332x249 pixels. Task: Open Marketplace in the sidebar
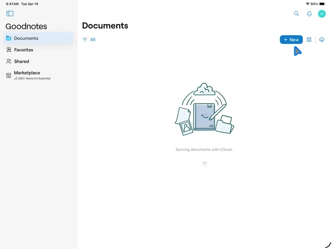39,75
